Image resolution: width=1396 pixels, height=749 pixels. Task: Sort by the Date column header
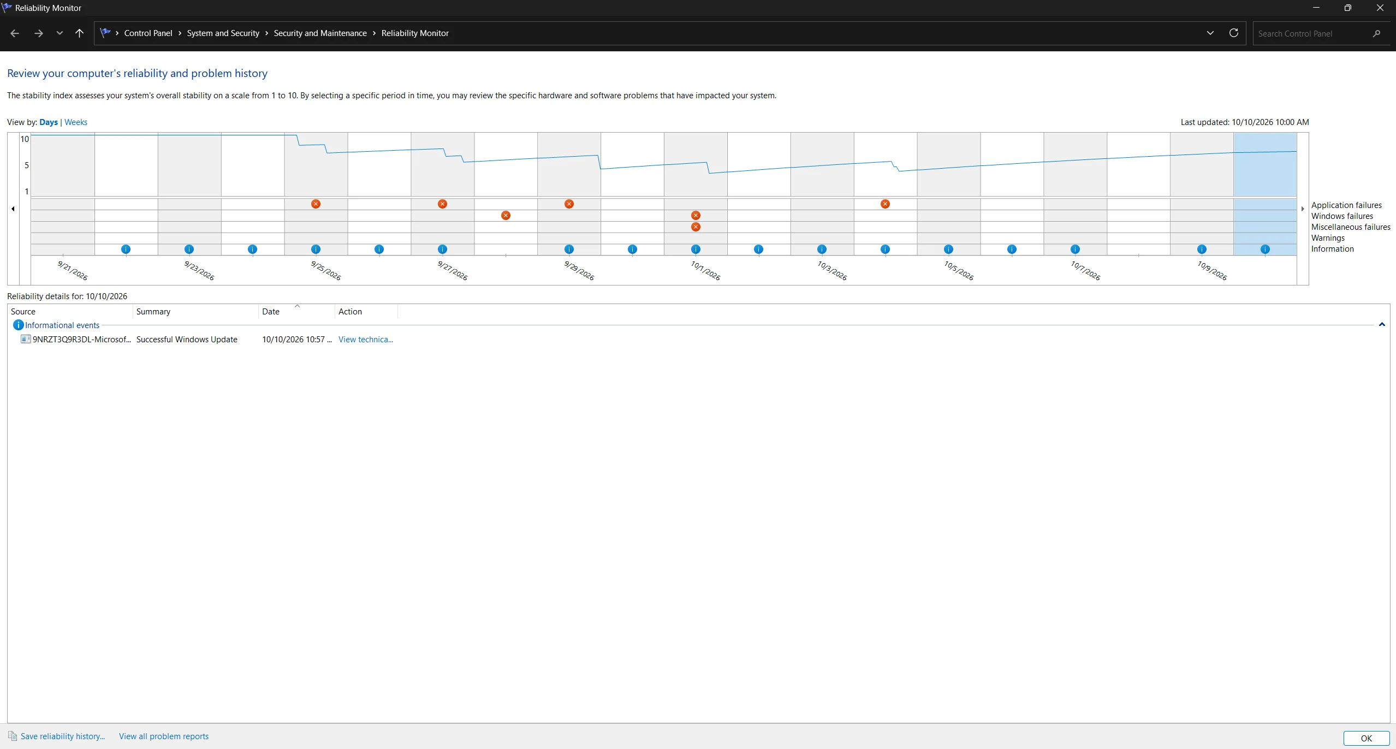(x=296, y=312)
